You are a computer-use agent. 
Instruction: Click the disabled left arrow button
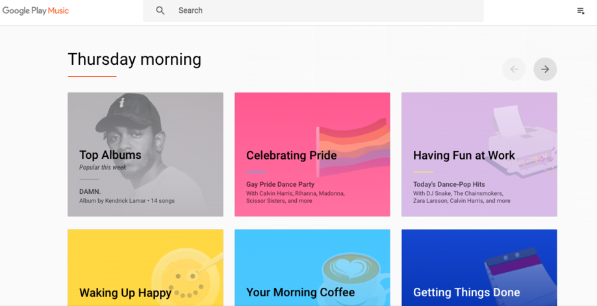[514, 69]
